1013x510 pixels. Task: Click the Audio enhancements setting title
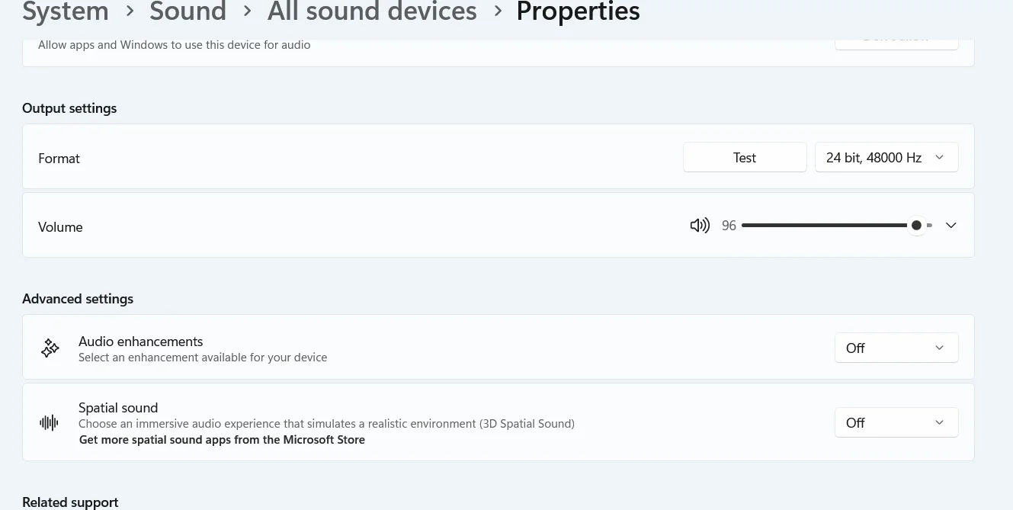pos(140,342)
